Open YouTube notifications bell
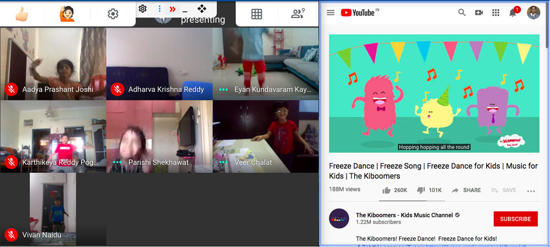Image resolution: width=550 pixels, height=247 pixels. point(513,13)
